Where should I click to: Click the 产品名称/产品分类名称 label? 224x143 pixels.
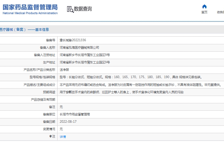click(39, 70)
